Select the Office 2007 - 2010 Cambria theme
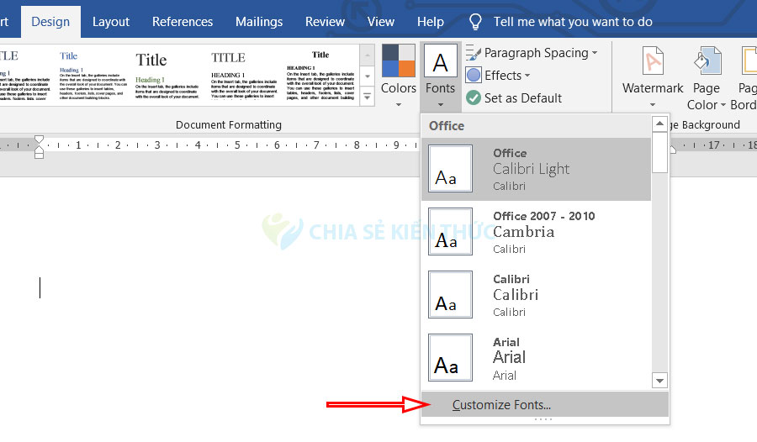This screenshot has width=757, height=442. coord(536,232)
